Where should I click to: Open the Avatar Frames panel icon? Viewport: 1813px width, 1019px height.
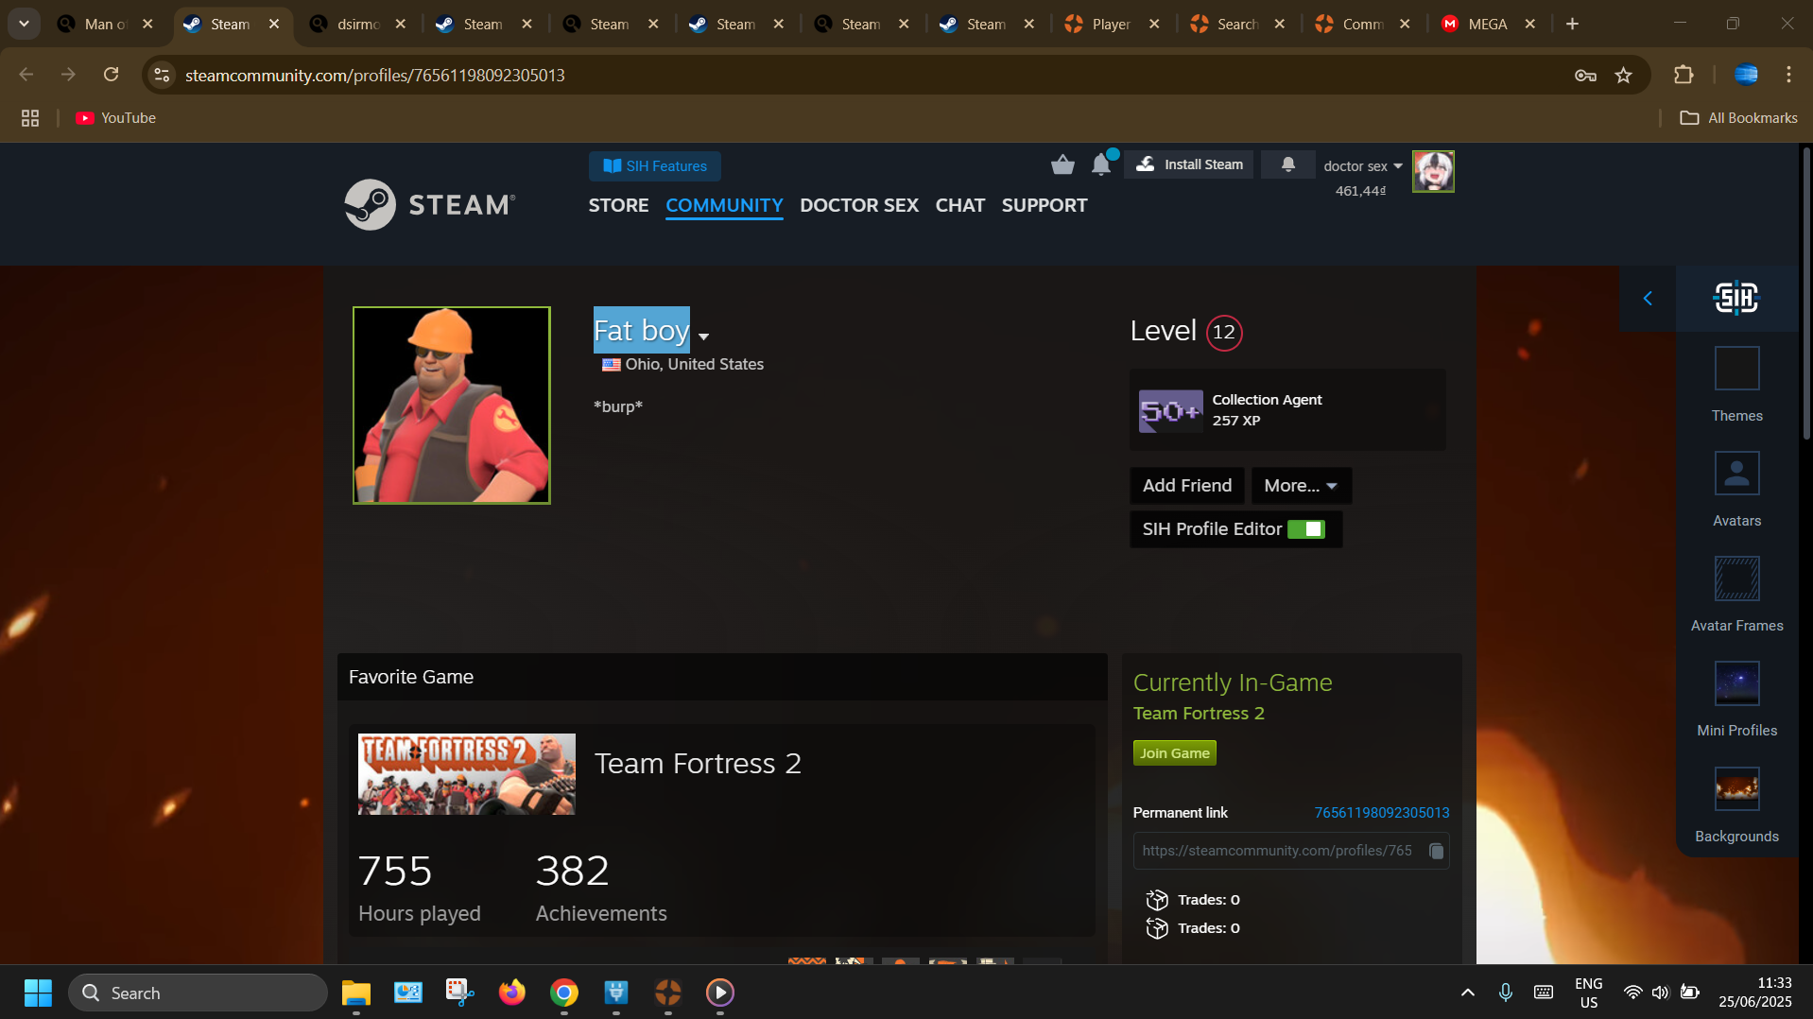click(1736, 579)
